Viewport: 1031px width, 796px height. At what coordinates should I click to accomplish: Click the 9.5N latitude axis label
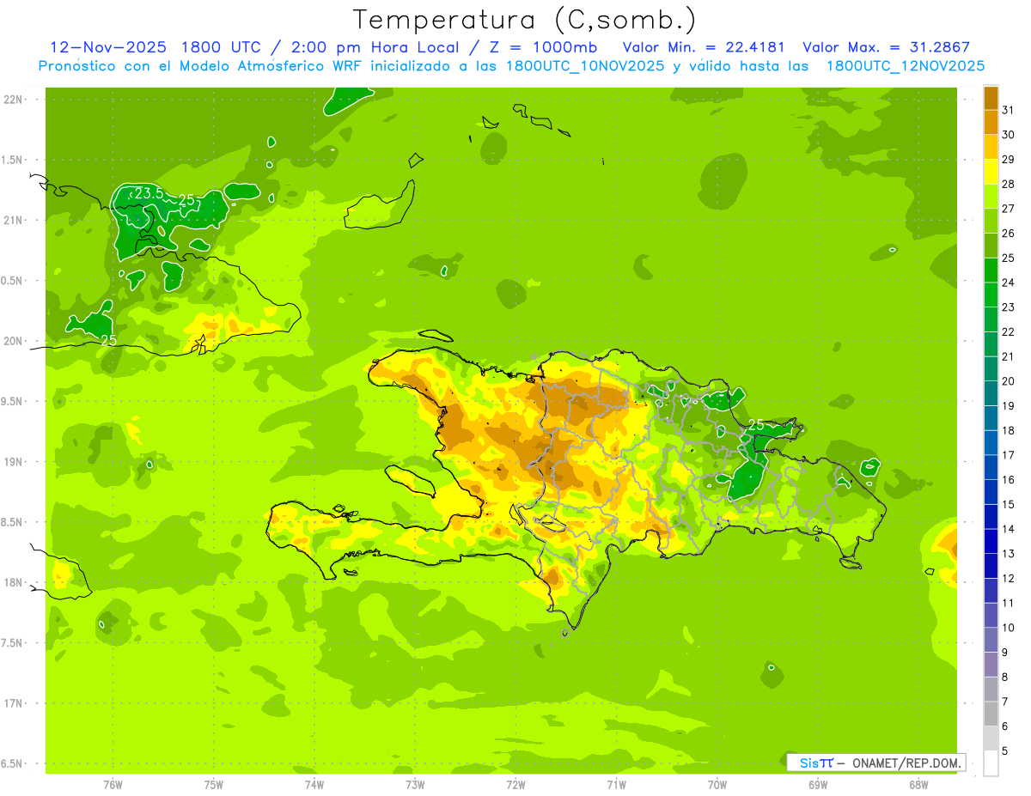(x=13, y=402)
